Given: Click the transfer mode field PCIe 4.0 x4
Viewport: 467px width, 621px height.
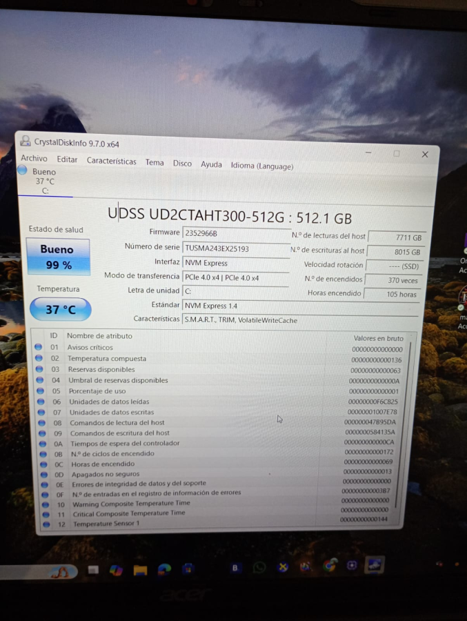Looking at the screenshot, I should [x=236, y=277].
